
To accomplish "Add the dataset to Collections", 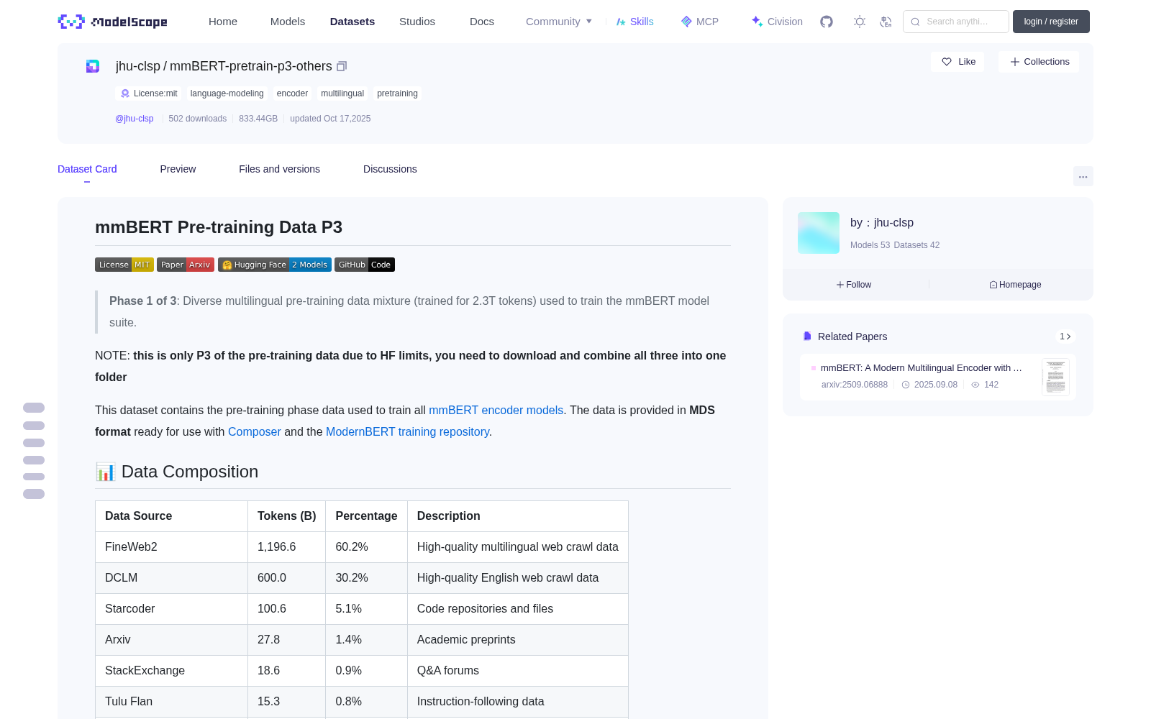I will (1039, 62).
